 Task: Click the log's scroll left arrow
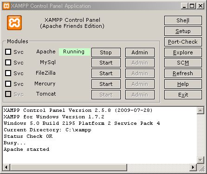click(x=6, y=167)
